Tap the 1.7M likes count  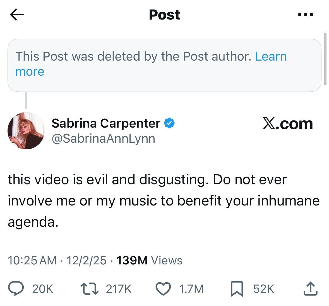tap(191, 289)
